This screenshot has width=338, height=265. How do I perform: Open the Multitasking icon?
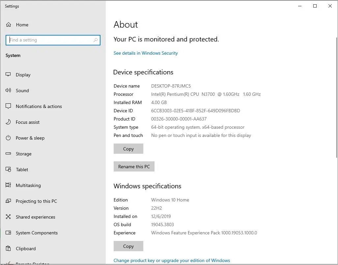click(8, 185)
